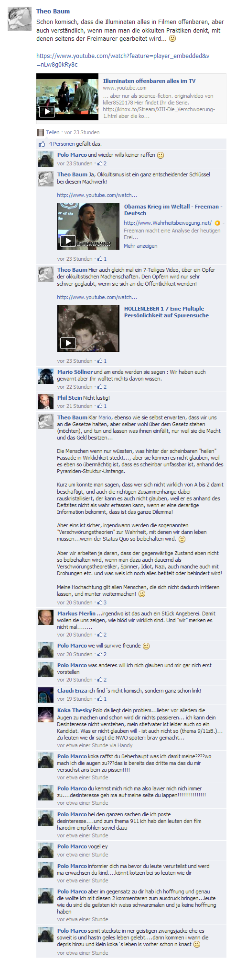Open Obamas Krieg im Weltall title link
The width and height of the screenshot is (236, 961).
173,210
